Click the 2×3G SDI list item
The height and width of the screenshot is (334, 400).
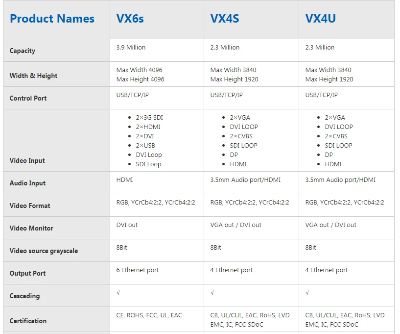coord(149,118)
